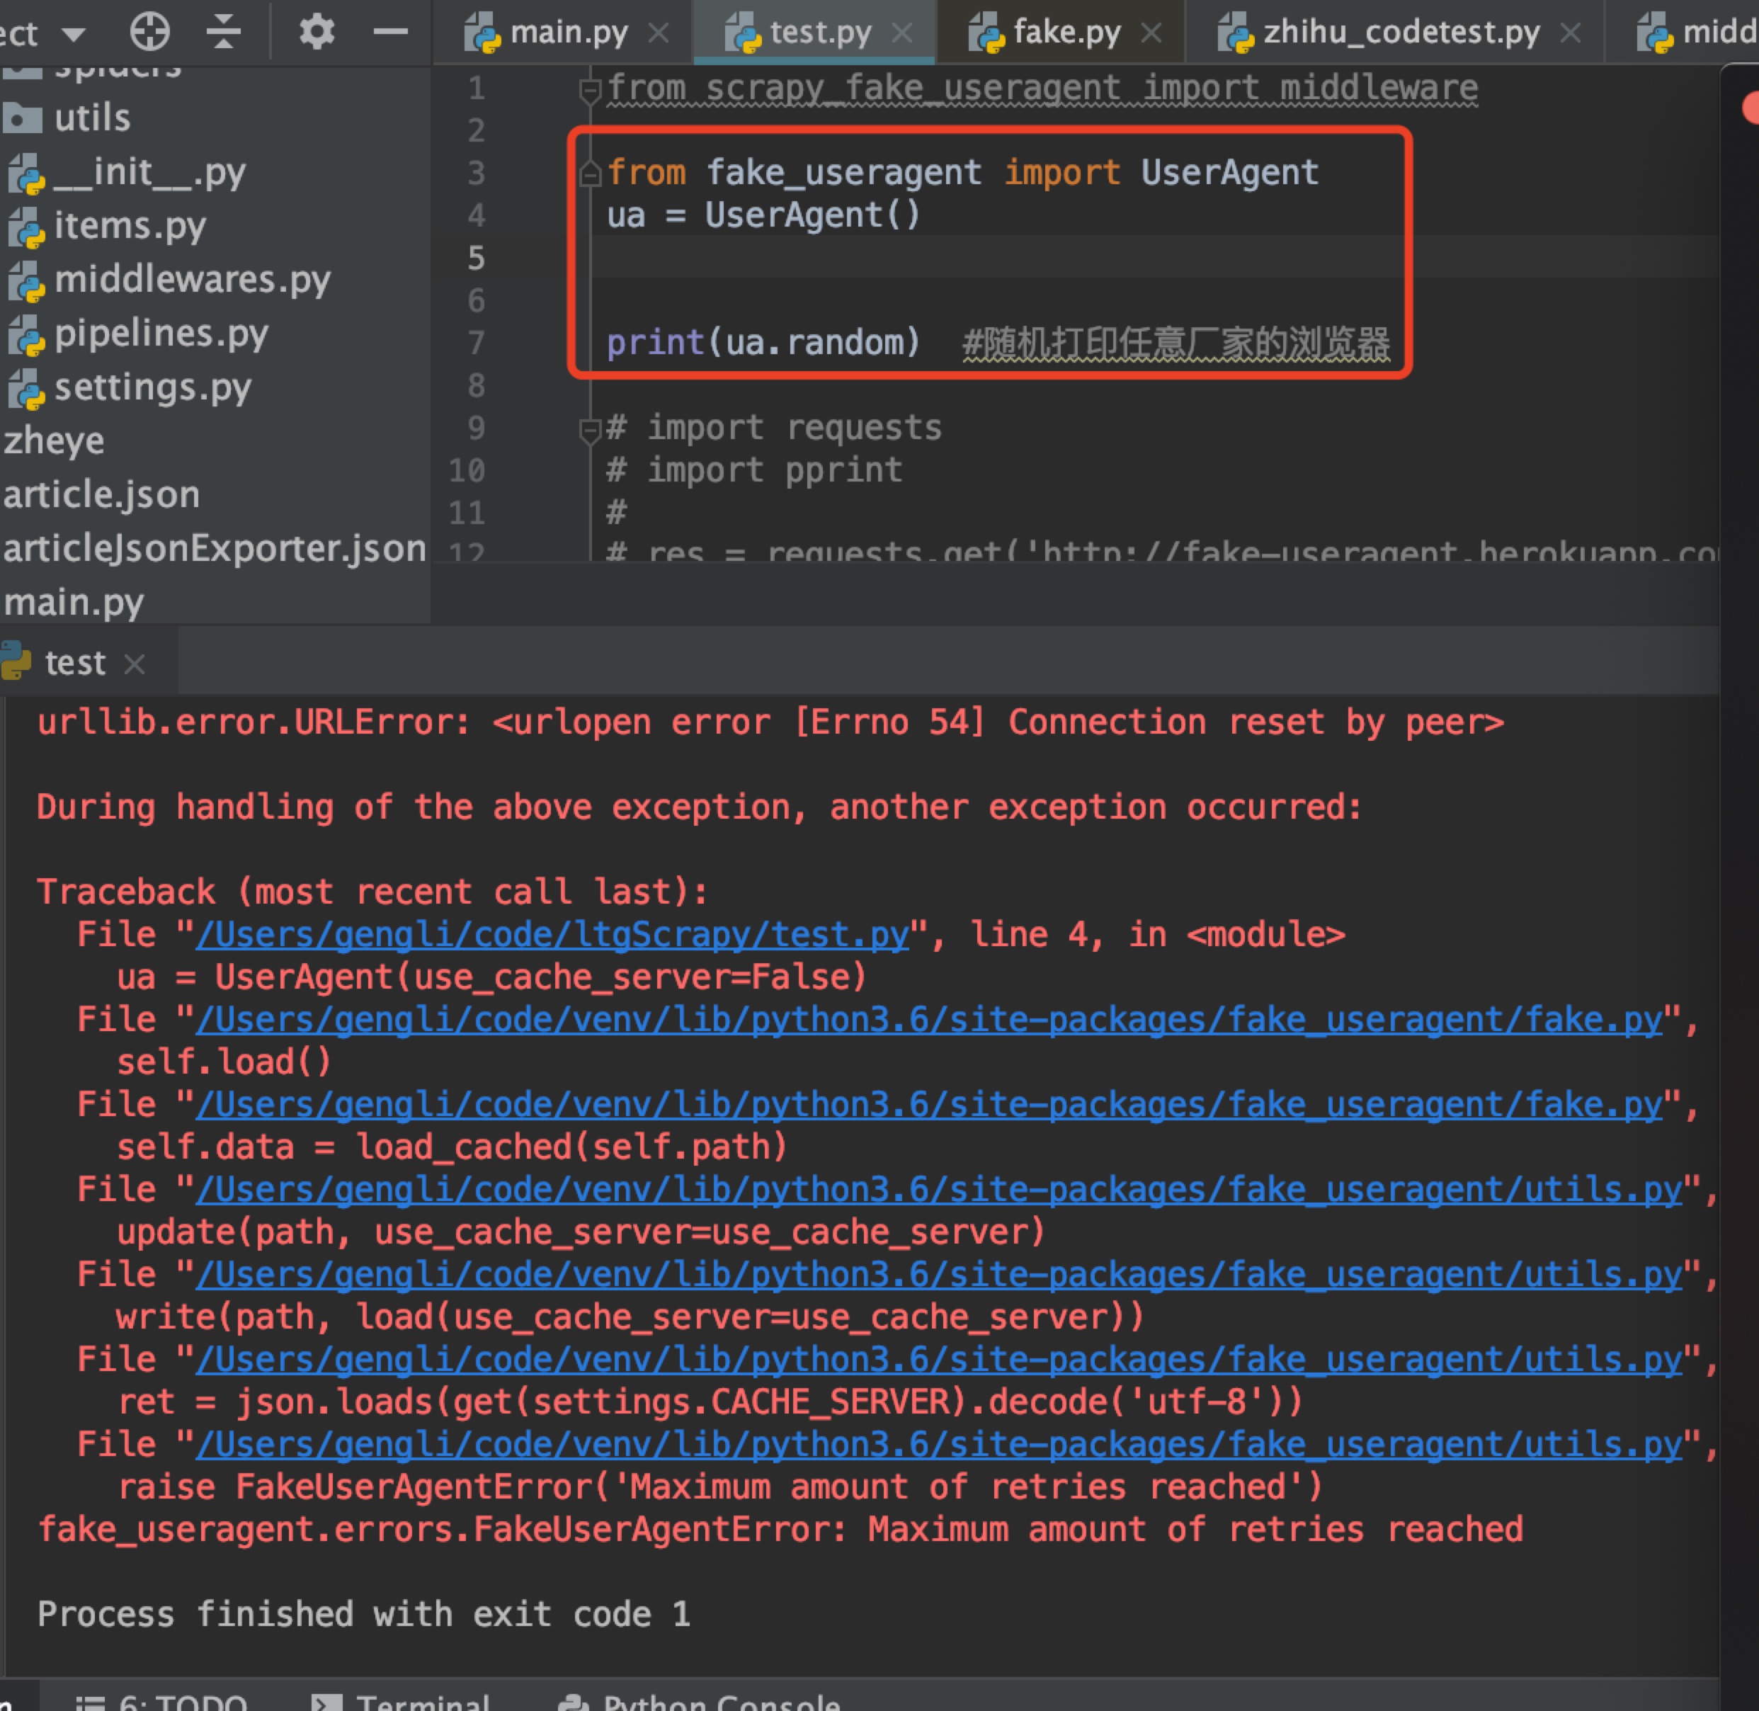
Task: Open settings.py file in project tree
Action: point(153,387)
